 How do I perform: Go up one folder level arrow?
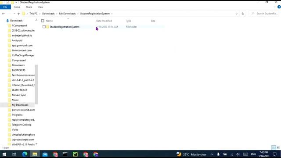[18, 14]
